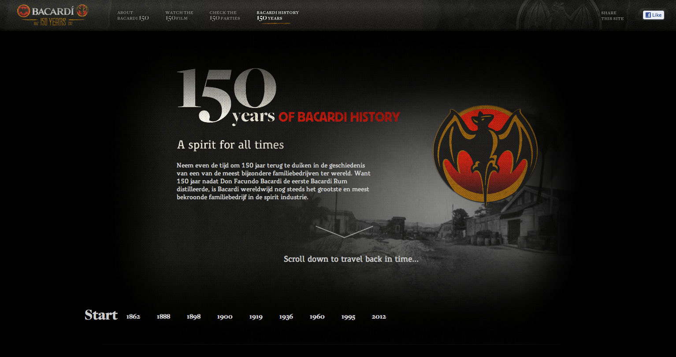This screenshot has height=357, width=676.
Task: Click the downward chevron arrow
Action: [344, 231]
